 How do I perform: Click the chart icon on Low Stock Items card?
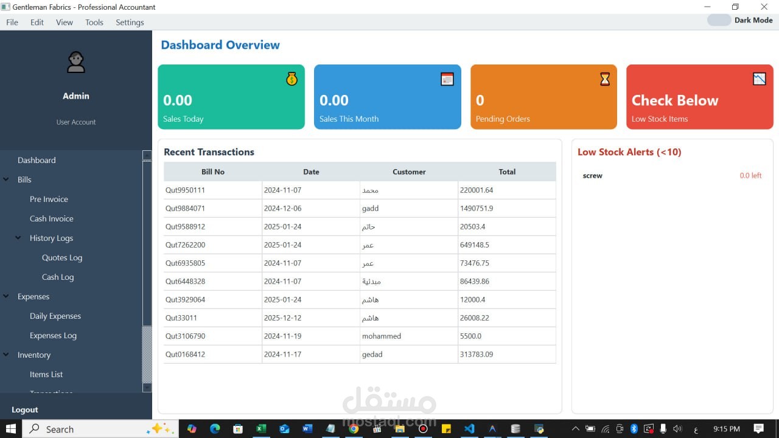pos(760,79)
